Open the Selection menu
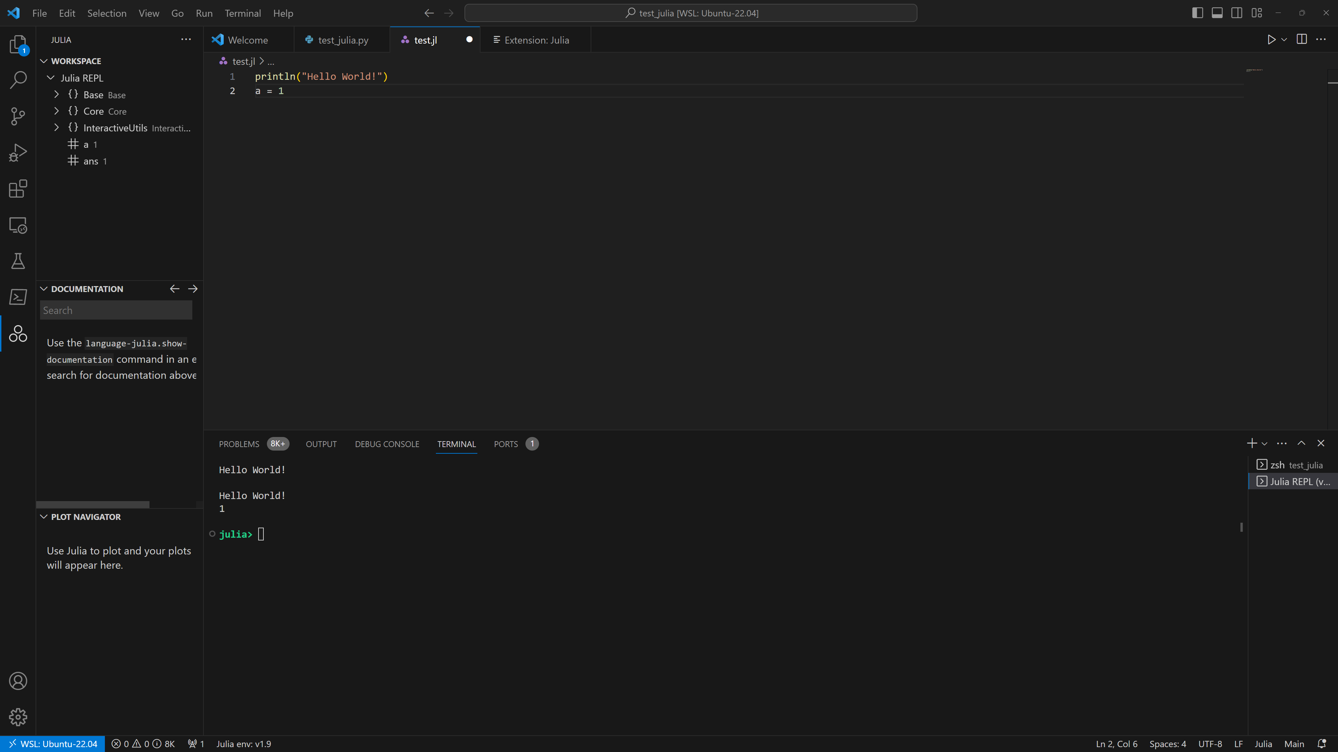Image resolution: width=1338 pixels, height=752 pixels. click(107, 13)
